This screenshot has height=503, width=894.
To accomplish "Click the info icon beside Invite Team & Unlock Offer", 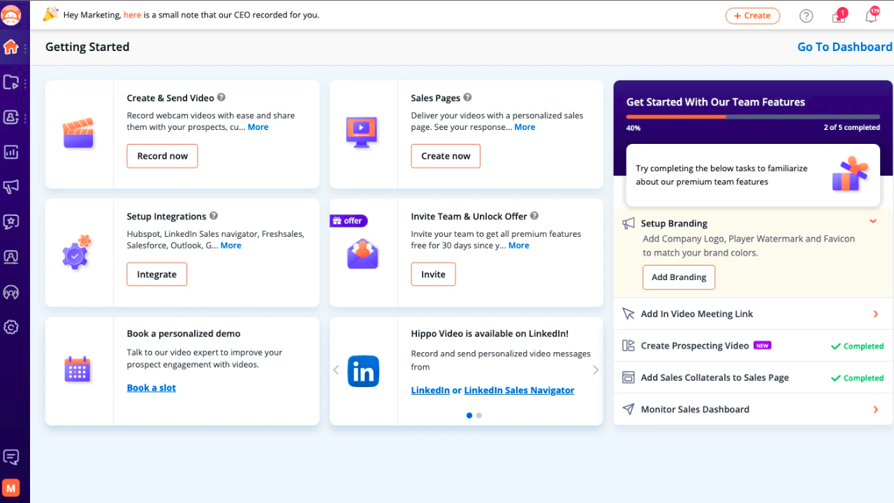I will [534, 216].
